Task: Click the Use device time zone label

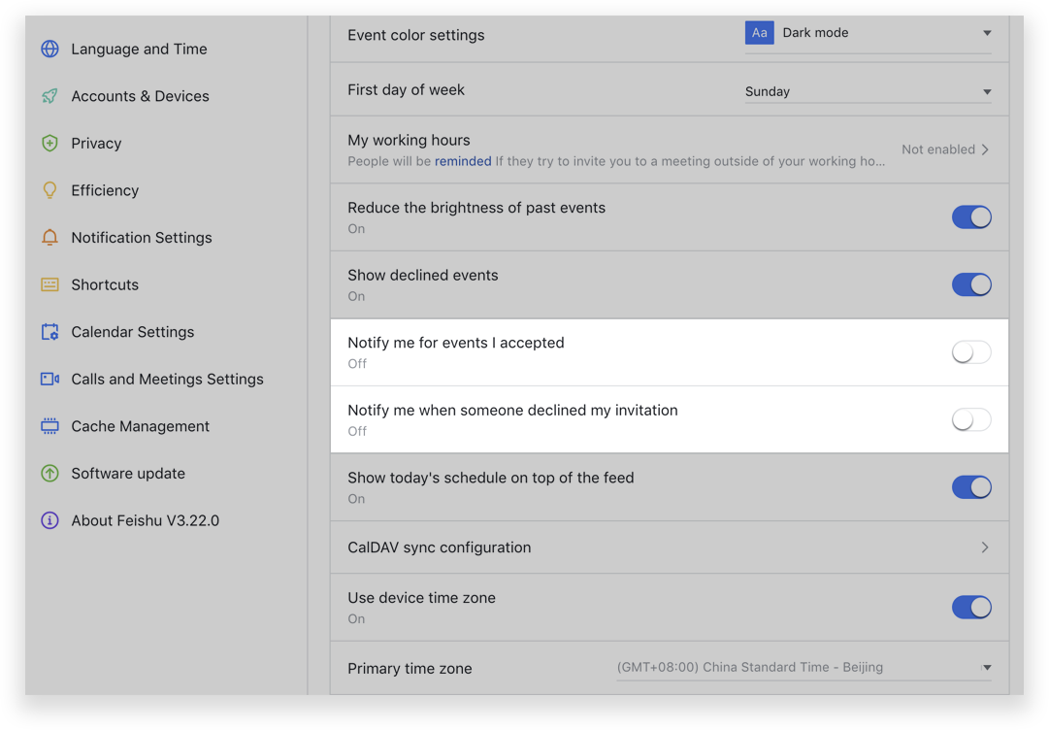Action: (421, 598)
